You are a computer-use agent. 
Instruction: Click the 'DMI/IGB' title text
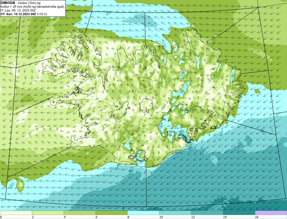pos(8,3)
